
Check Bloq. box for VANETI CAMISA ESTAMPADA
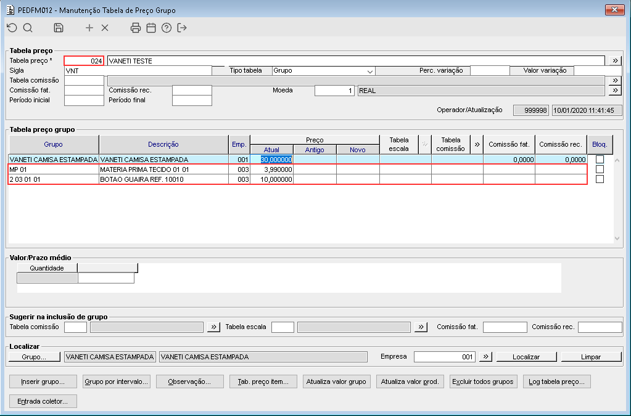pos(600,159)
